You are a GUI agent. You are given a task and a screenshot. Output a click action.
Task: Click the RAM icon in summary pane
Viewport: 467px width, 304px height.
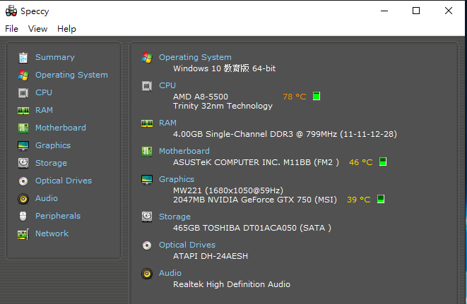[147, 123]
